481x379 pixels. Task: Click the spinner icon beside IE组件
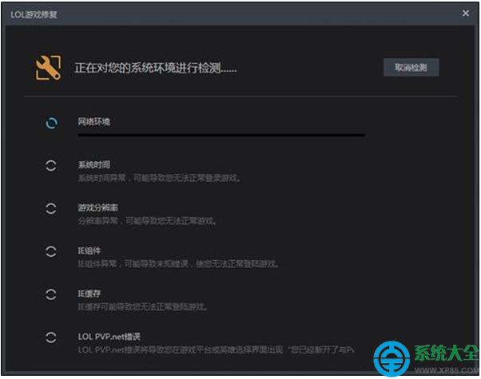(50, 251)
